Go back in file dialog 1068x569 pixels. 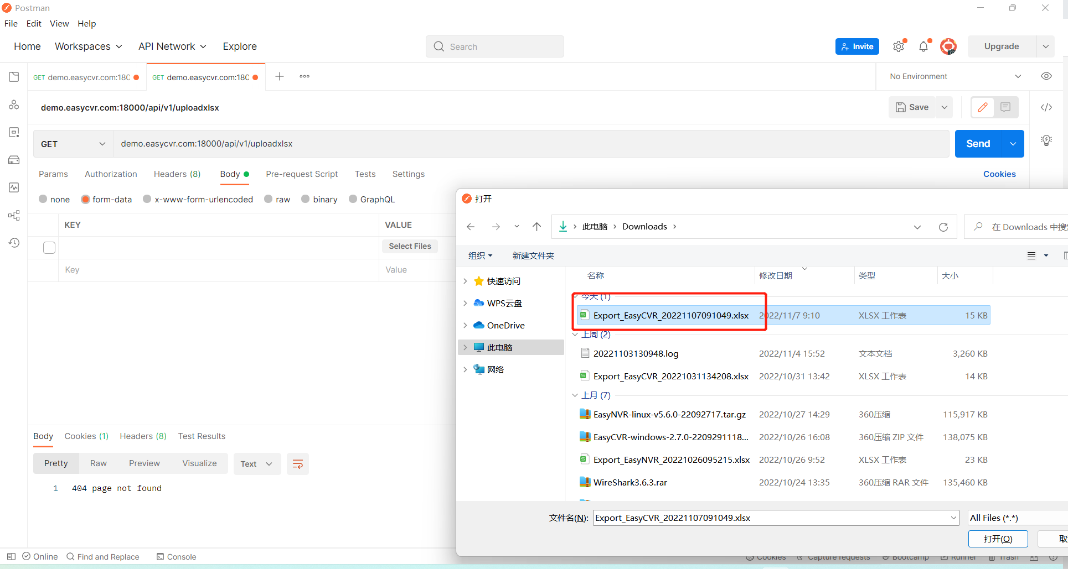(471, 227)
